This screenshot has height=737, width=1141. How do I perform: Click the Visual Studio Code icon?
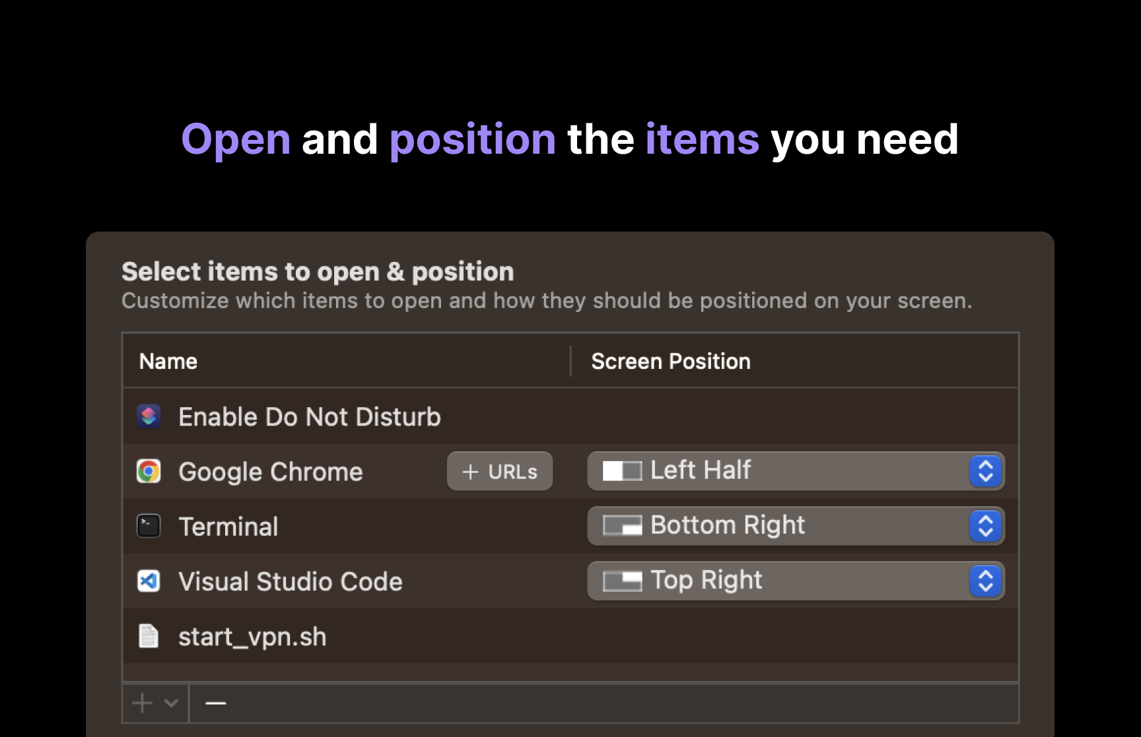(x=149, y=581)
